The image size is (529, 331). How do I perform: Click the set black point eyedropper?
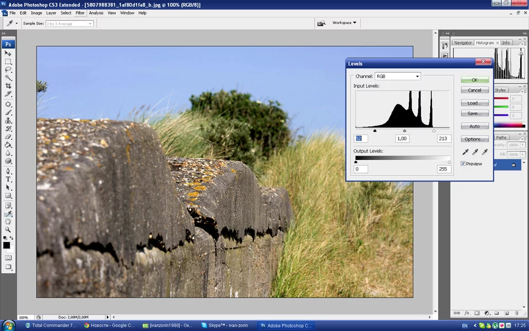click(x=466, y=152)
